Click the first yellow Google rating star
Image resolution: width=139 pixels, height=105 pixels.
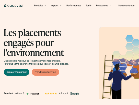coord(46,94)
